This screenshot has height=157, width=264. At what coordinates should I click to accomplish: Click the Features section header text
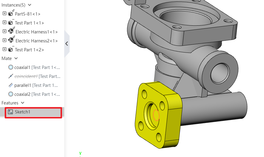[10, 103]
